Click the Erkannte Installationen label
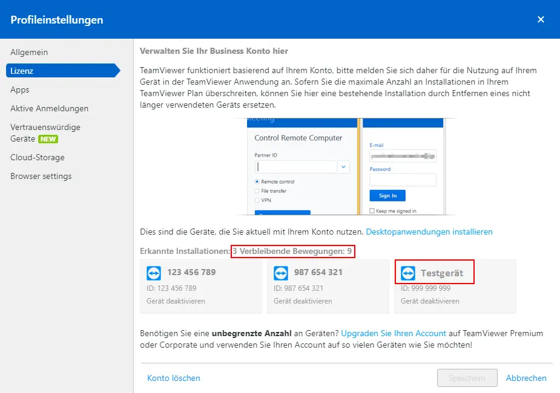560x393 pixels. point(185,251)
